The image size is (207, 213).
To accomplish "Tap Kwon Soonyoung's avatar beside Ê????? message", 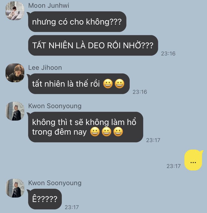I will 15,188.
